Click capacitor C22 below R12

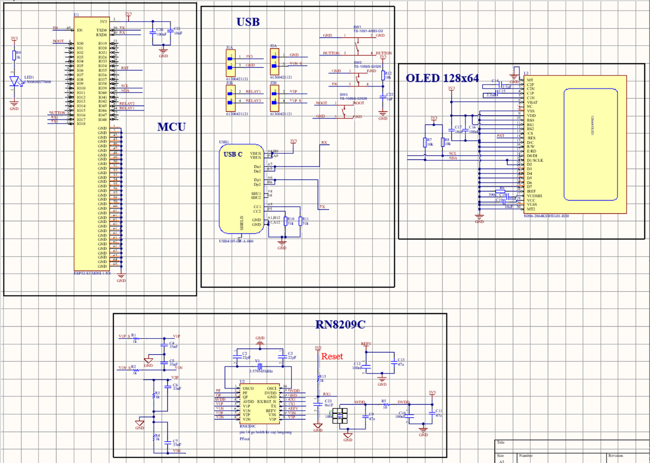(x=383, y=96)
